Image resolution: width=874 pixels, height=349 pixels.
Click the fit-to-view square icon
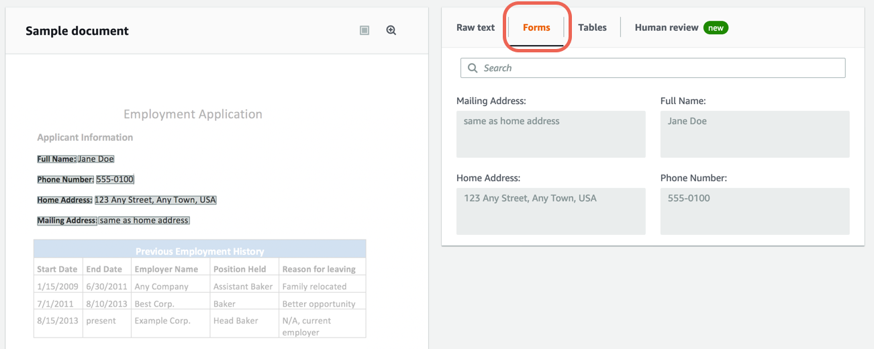[365, 30]
